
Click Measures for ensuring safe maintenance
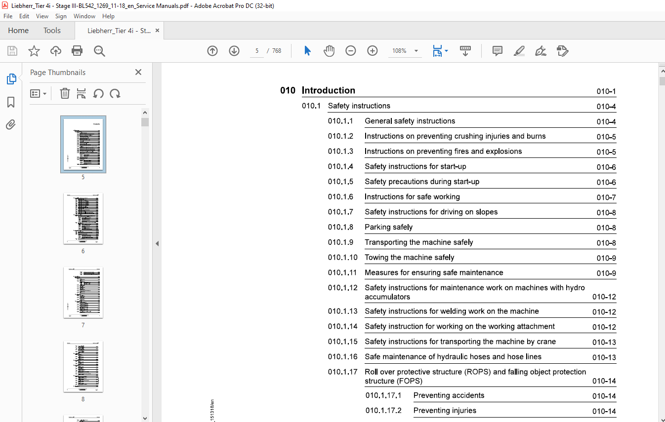(434, 272)
